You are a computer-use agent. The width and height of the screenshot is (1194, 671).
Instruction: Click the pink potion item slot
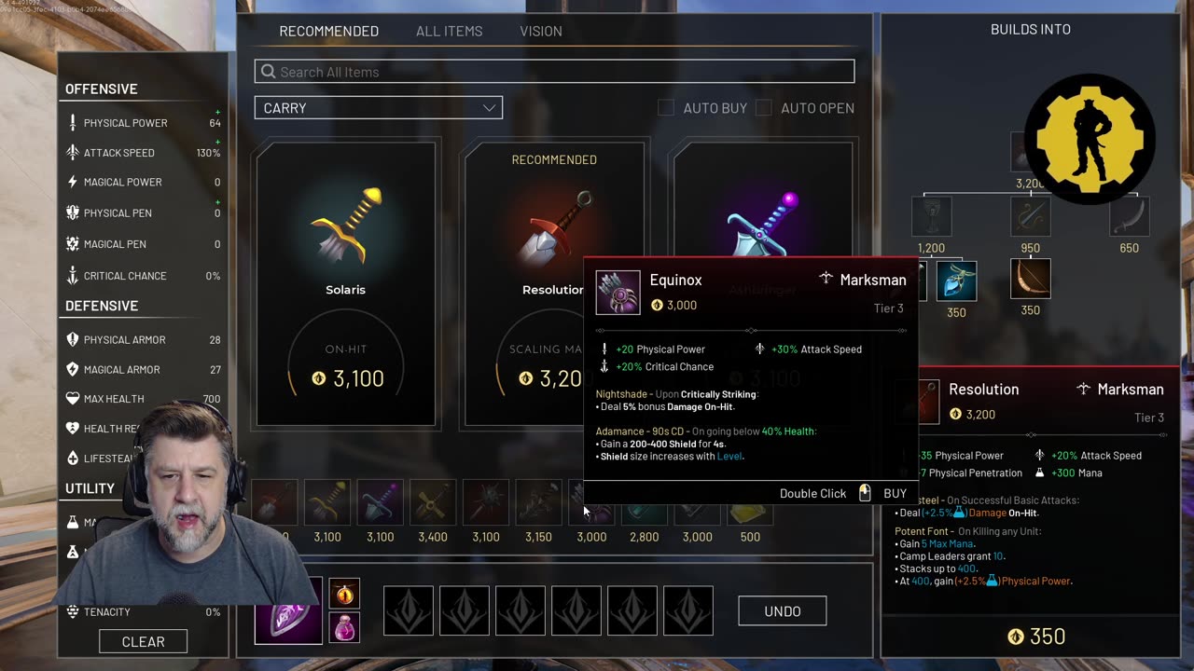[x=344, y=628]
